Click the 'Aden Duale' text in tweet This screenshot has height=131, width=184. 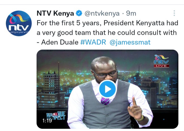coord(60,42)
